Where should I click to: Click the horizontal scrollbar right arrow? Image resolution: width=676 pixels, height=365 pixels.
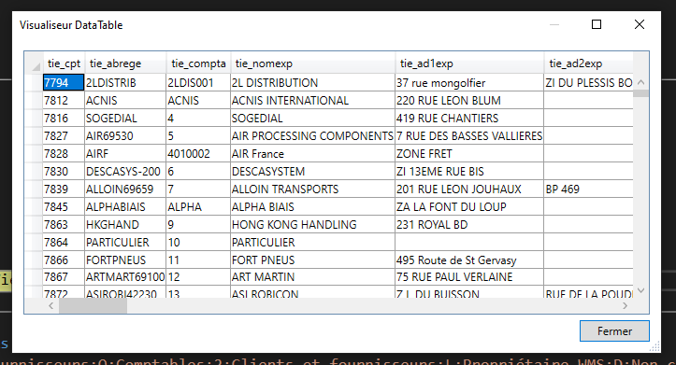pyautogui.click(x=626, y=305)
